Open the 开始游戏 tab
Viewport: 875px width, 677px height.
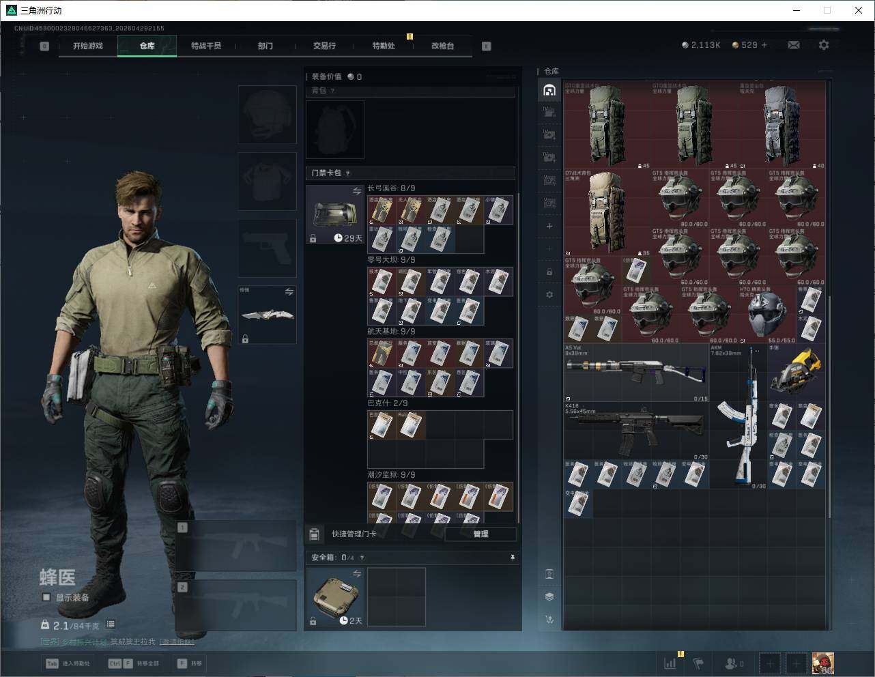[x=88, y=46]
